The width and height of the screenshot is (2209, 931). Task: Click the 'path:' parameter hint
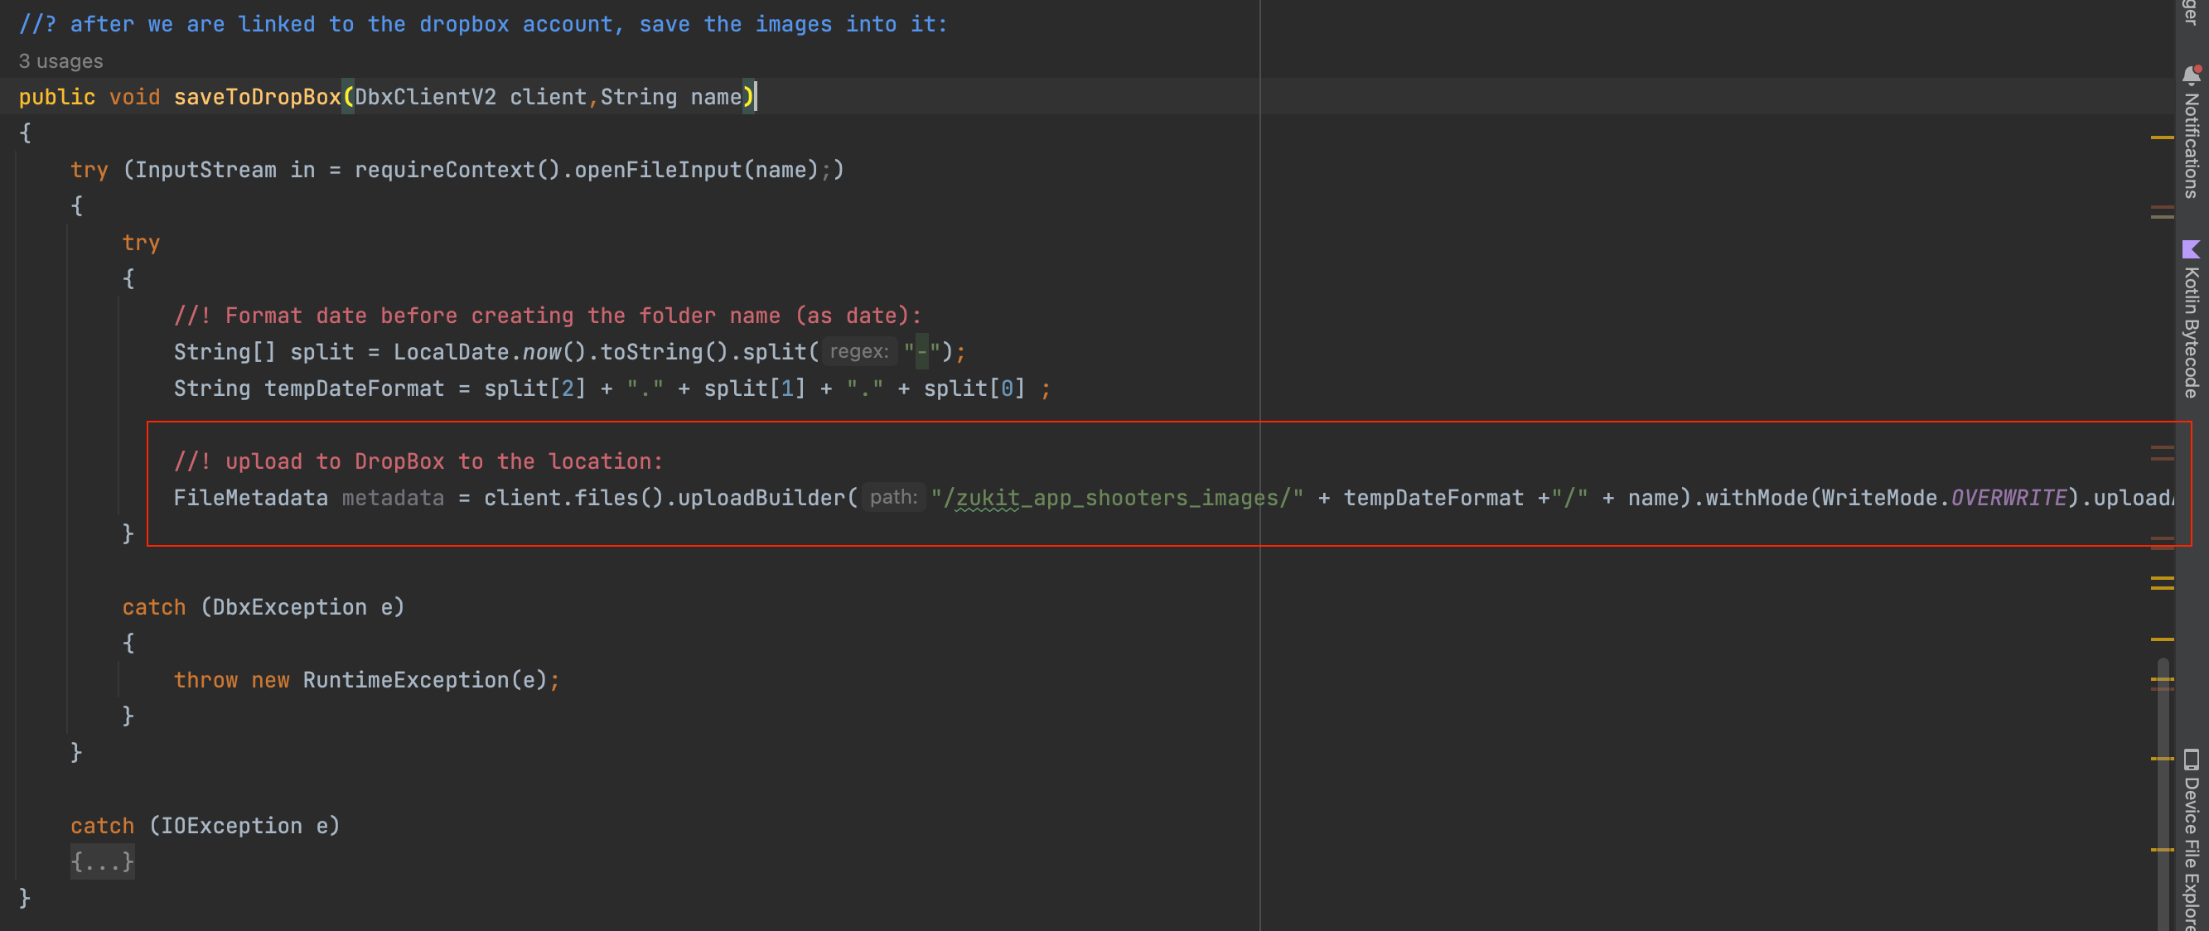893,497
